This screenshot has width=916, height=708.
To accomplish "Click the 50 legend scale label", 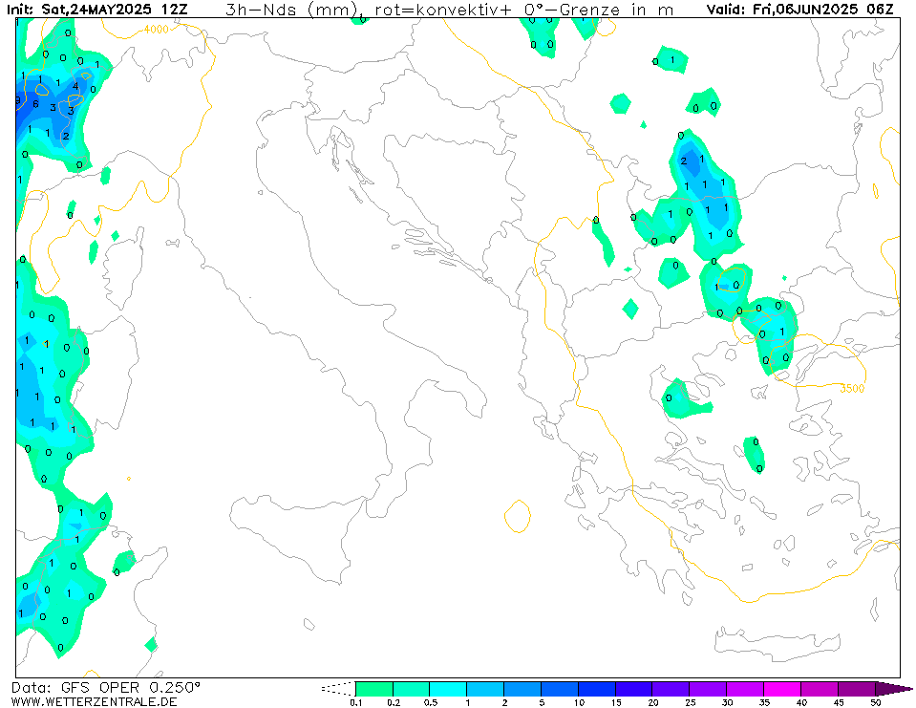I will 876,702.
